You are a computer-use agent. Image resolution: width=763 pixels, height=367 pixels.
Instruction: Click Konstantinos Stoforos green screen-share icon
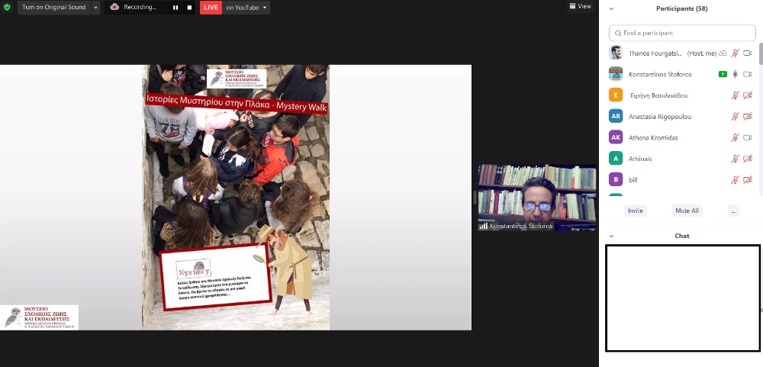click(x=722, y=74)
